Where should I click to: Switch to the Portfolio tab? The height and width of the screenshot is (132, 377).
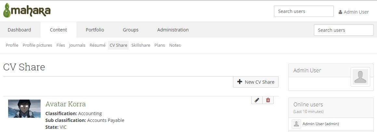point(95,30)
